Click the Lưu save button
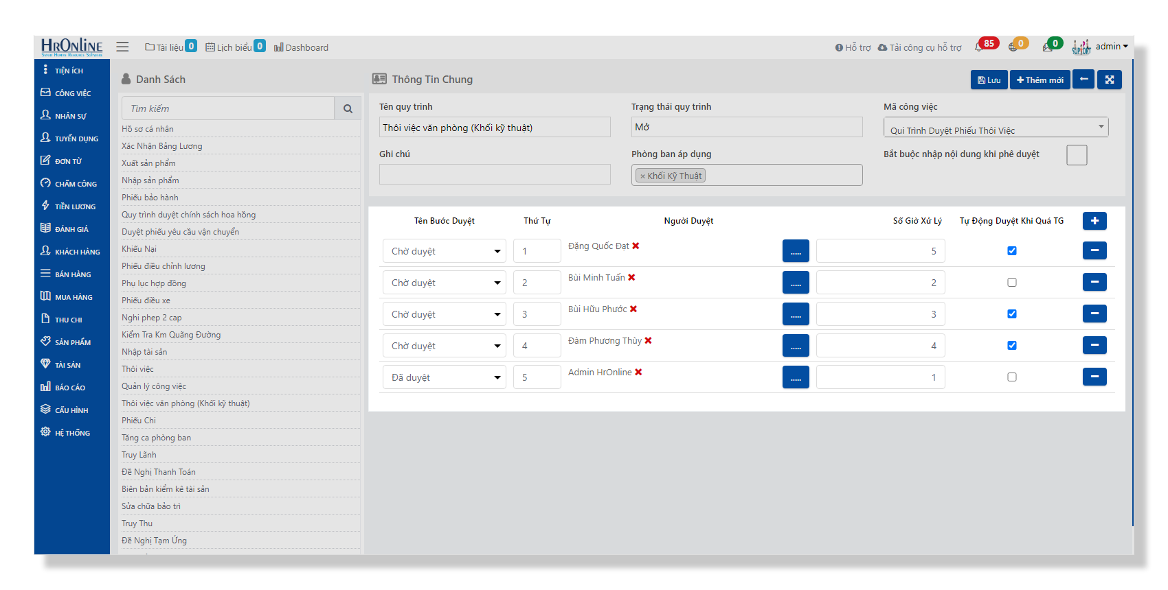The width and height of the screenshot is (1168, 590). click(x=989, y=80)
